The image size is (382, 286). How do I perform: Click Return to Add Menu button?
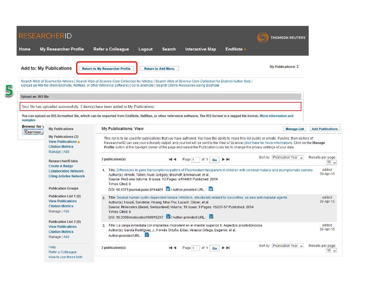tap(159, 69)
